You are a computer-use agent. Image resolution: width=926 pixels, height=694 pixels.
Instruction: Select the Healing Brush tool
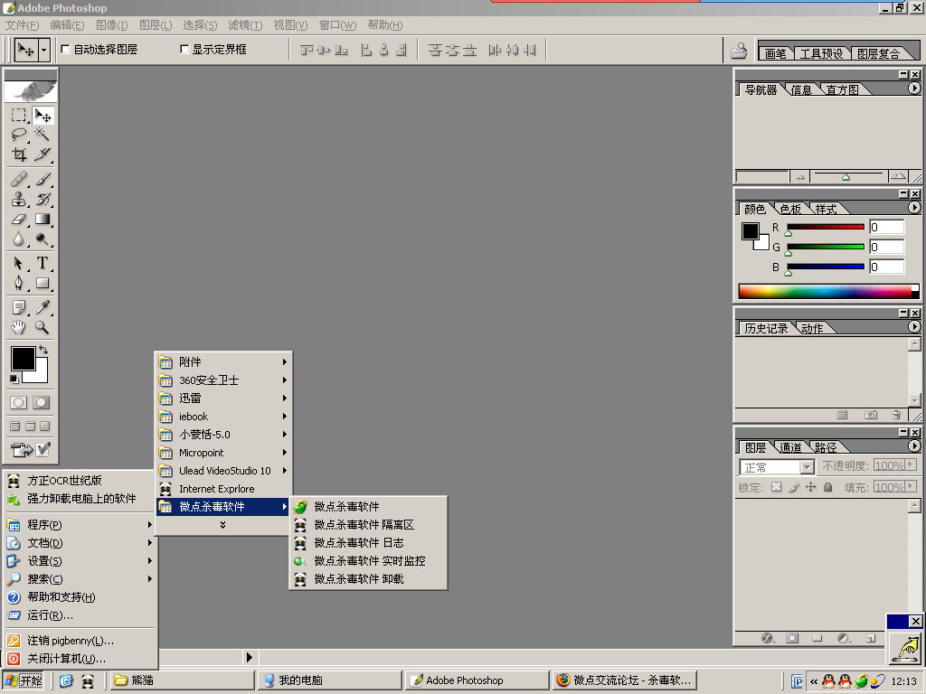pos(19,179)
